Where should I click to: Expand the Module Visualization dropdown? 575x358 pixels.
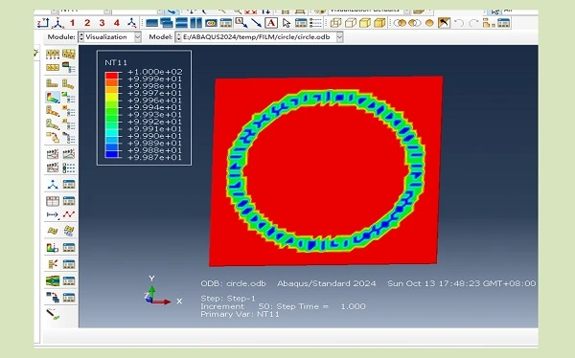(137, 37)
